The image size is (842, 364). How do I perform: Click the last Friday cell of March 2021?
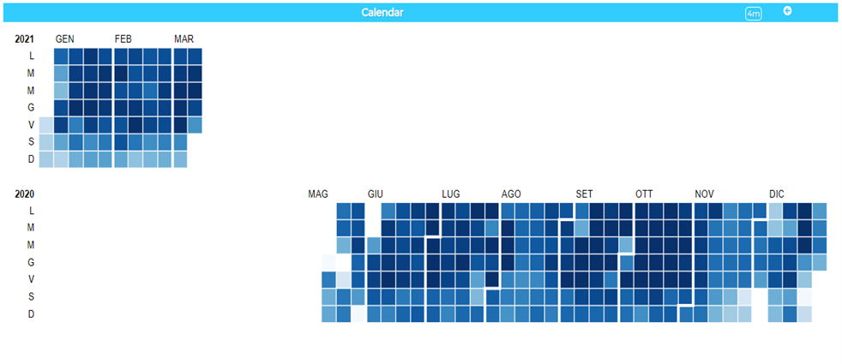click(x=195, y=125)
